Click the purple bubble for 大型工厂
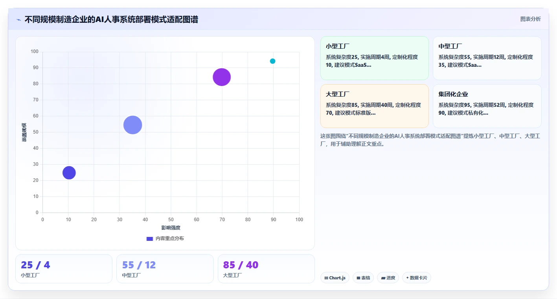The width and height of the screenshot is (557, 299). (x=222, y=77)
